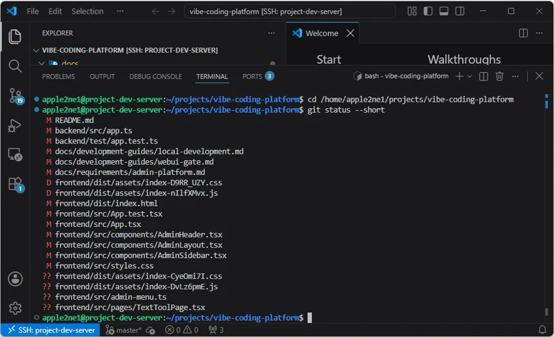Select the Welcome editor tab
This screenshot has height=337, width=554.
point(322,33)
